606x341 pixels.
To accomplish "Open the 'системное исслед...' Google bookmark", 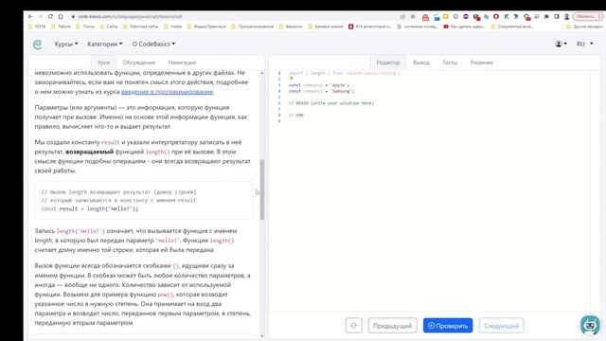I will [x=418, y=27].
